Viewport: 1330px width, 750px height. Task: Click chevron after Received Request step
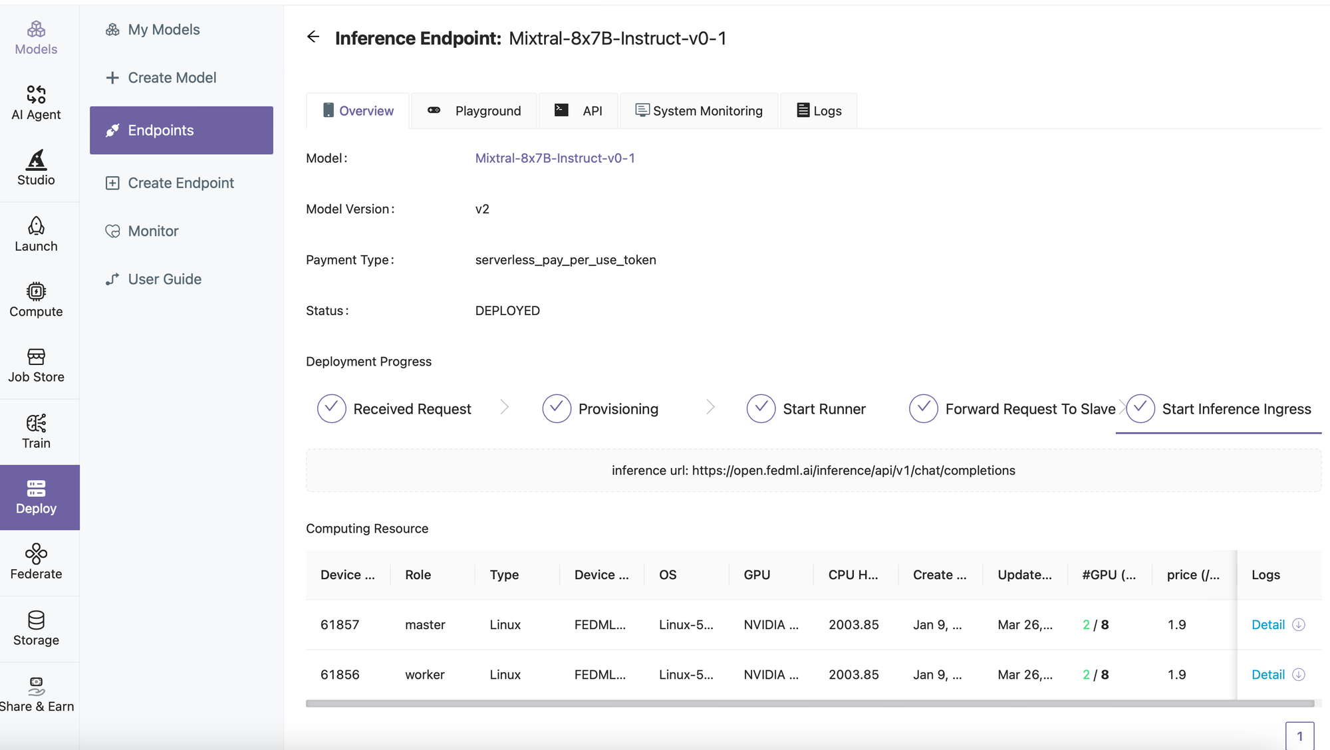pos(505,407)
